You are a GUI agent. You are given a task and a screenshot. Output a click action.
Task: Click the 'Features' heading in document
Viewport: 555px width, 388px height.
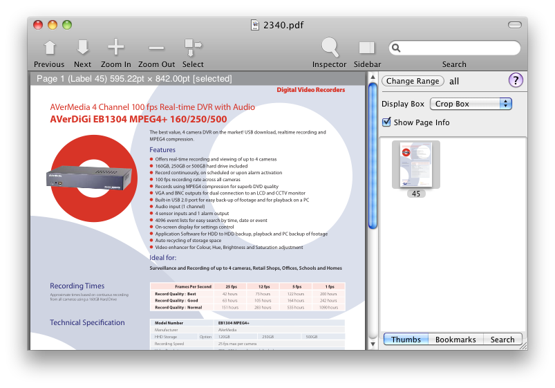tap(162, 149)
